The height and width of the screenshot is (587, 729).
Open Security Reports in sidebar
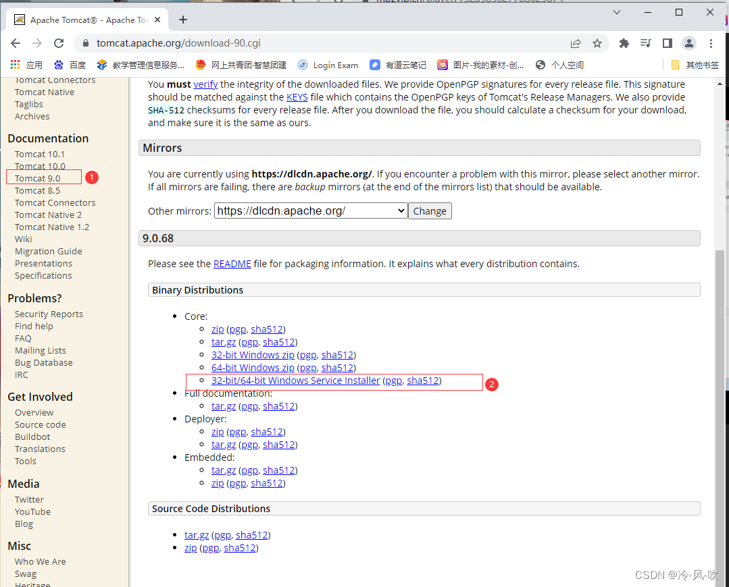click(x=49, y=314)
